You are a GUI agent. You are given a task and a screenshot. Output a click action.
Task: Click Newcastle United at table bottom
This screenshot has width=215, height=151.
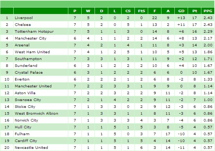coord(31,147)
